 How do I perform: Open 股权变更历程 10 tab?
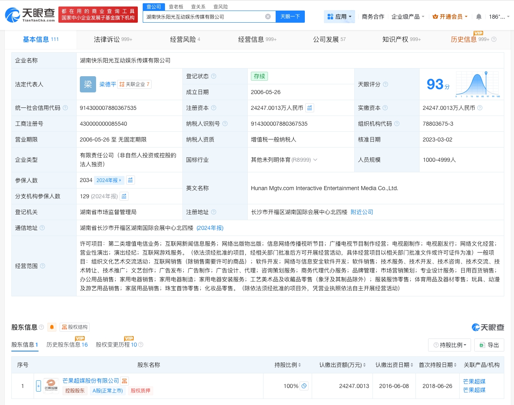tap(116, 345)
